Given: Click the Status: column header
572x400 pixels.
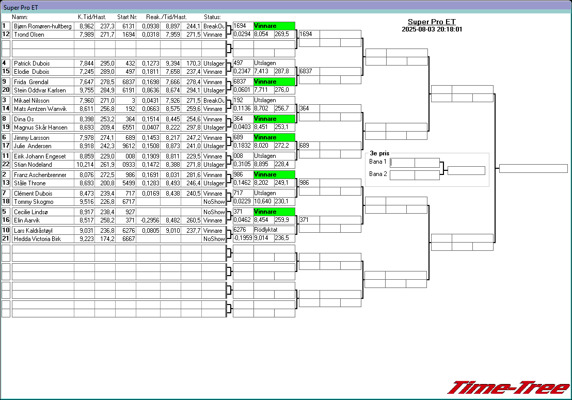Looking at the screenshot, I should 212,17.
